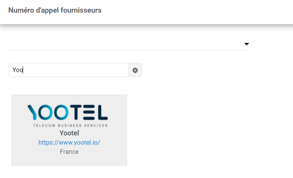Open the https://www.yootel.io/ link
This screenshot has height=178, width=293.
69,142
